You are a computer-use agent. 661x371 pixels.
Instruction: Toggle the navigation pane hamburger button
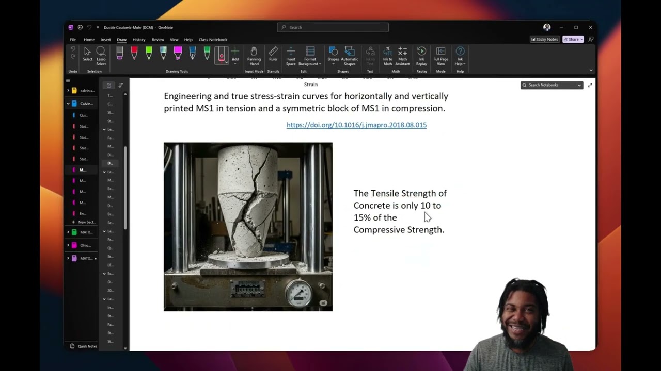(68, 81)
